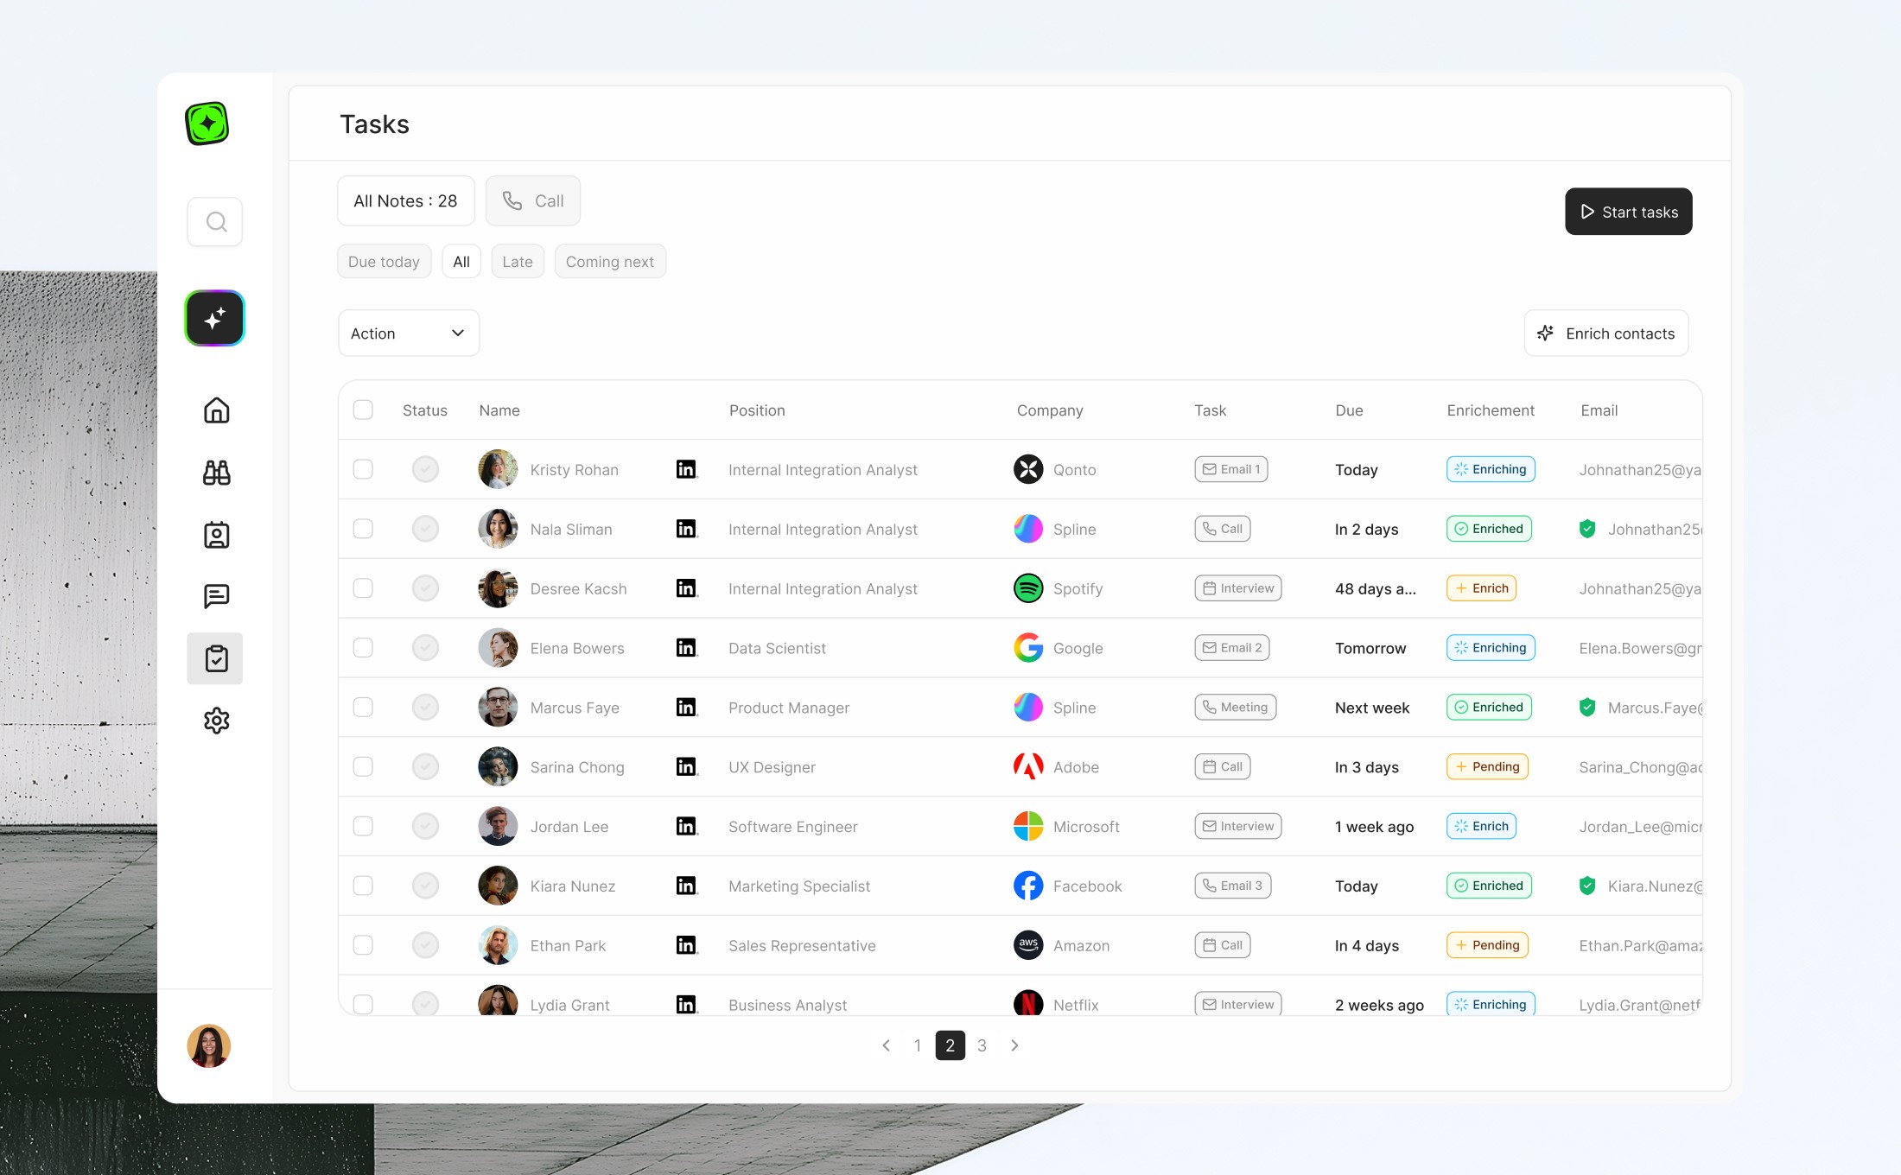Tick the select-all header checkbox
The image size is (1901, 1175).
[363, 410]
